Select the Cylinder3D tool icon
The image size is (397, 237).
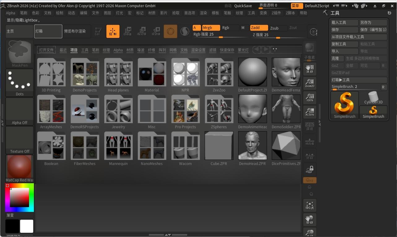(x=373, y=97)
